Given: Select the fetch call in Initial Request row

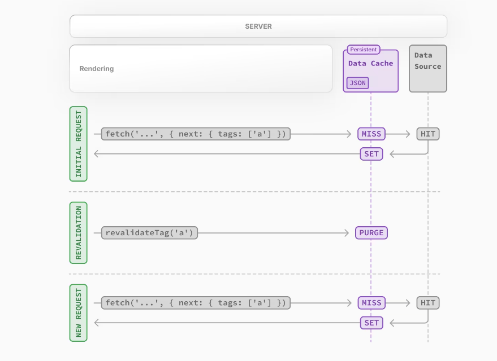Looking at the screenshot, I should point(196,134).
